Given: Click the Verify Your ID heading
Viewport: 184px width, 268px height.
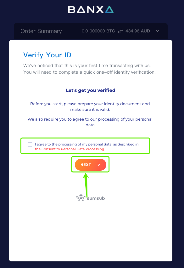Looking at the screenshot, I should (47, 55).
